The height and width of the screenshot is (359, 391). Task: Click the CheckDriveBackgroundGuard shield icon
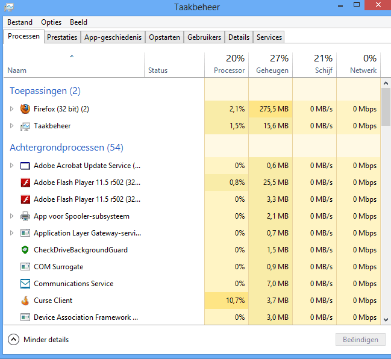pyautogui.click(x=25, y=250)
